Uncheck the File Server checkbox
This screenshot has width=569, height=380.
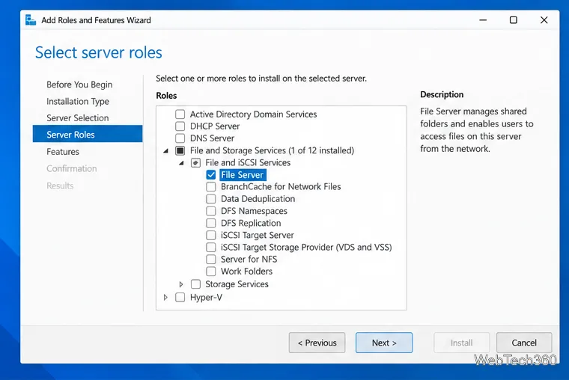click(211, 175)
